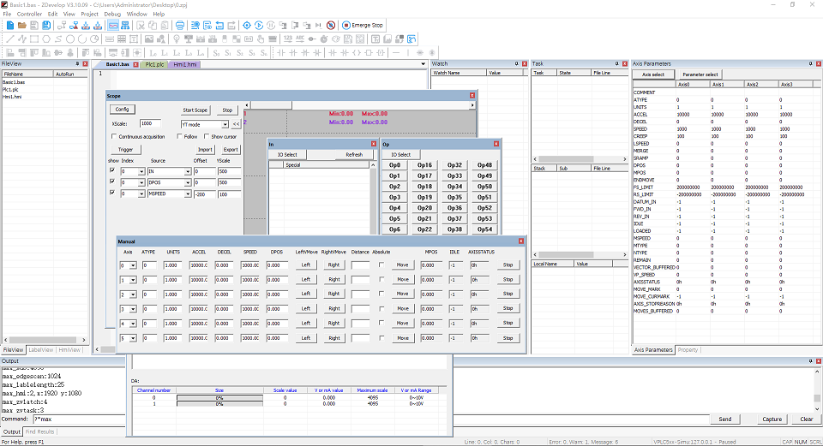The width and height of the screenshot is (823, 446).
Task: Open Index dropdown of IN row
Action: [x=141, y=171]
